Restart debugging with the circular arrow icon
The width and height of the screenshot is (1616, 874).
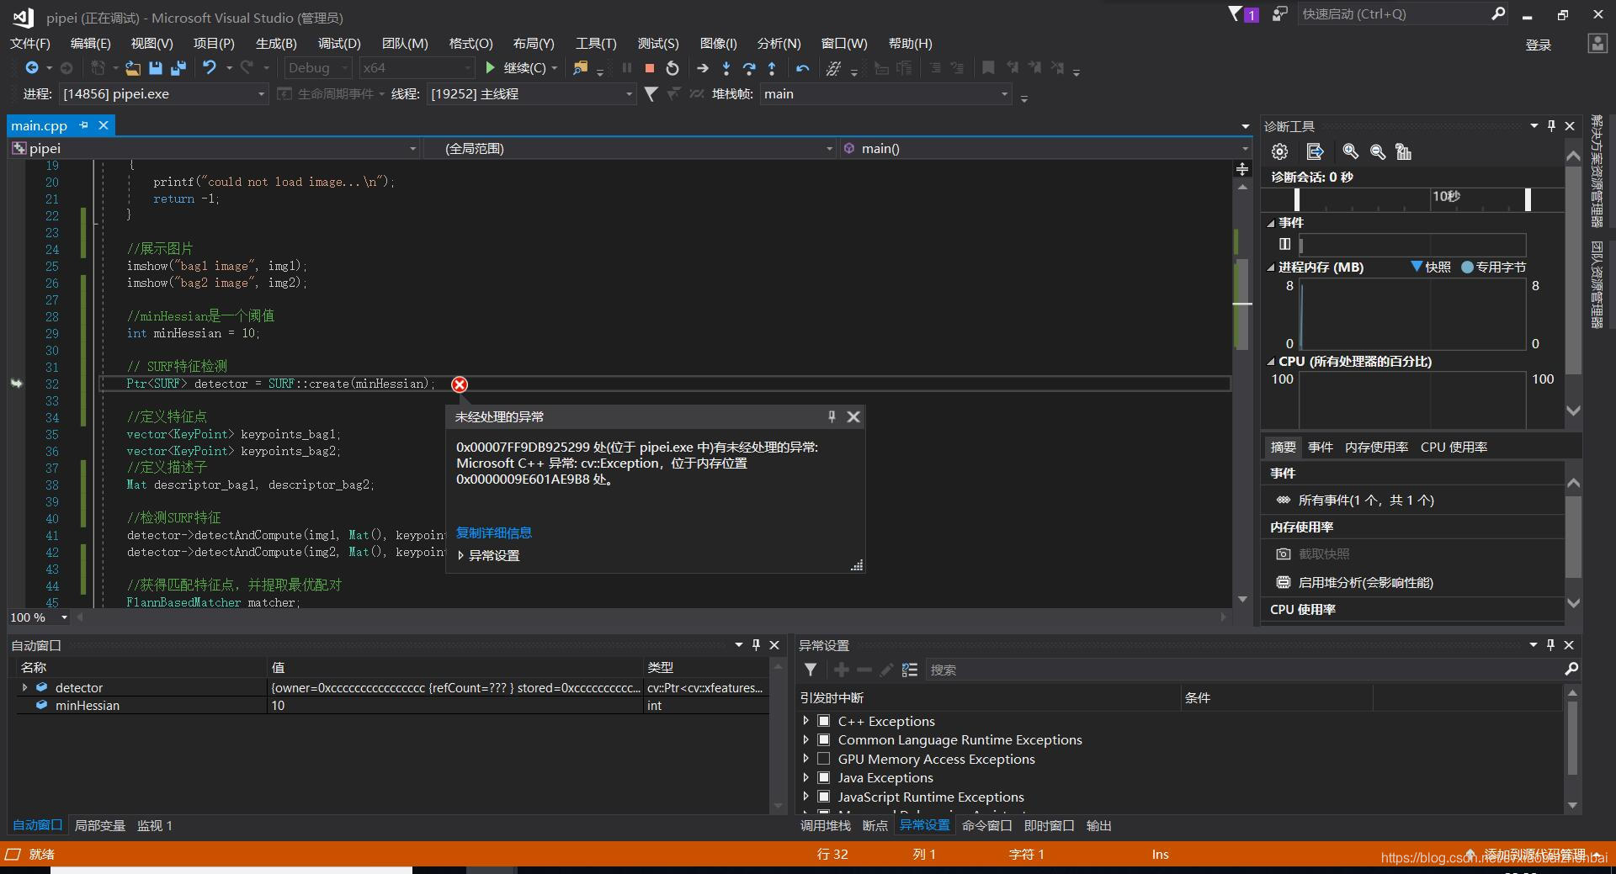click(672, 68)
